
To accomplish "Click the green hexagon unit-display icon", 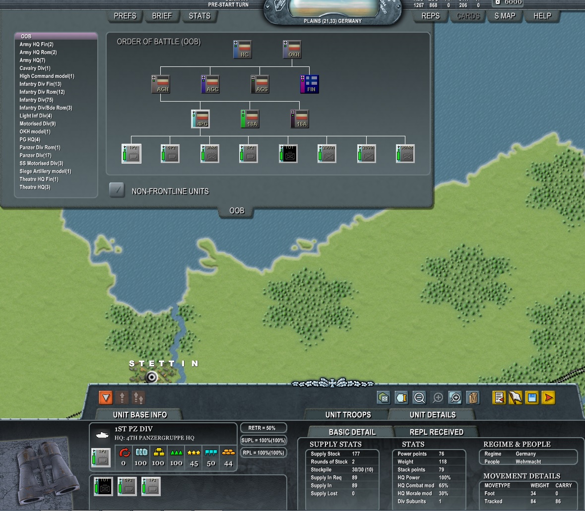I will pos(384,397).
